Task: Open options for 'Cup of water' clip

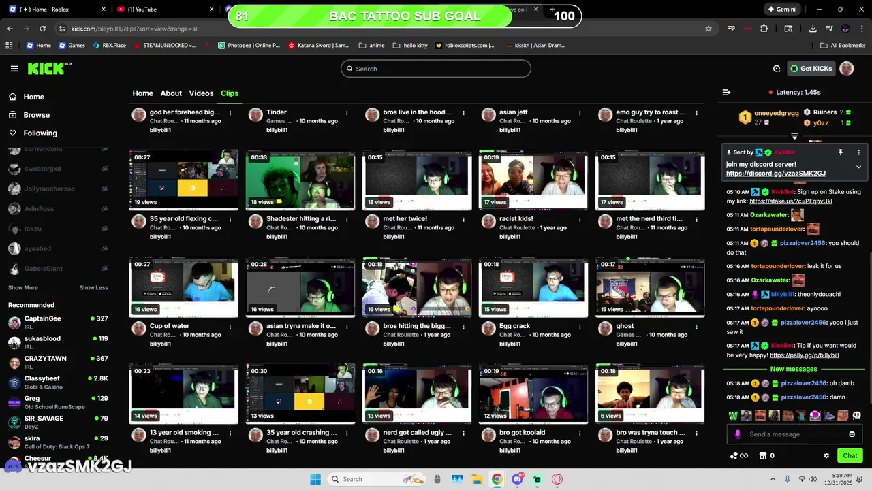Action: tap(230, 326)
